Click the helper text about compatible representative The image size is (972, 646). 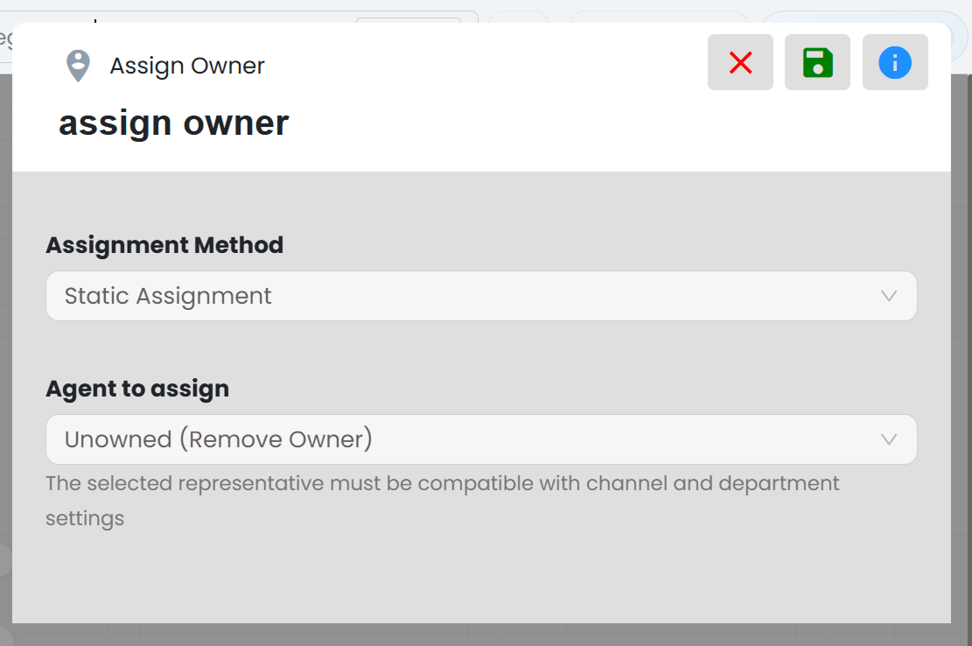(x=442, y=501)
